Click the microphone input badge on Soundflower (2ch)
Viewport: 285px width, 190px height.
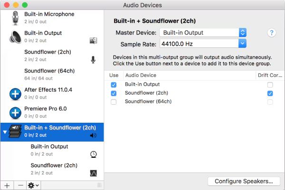point(93,60)
